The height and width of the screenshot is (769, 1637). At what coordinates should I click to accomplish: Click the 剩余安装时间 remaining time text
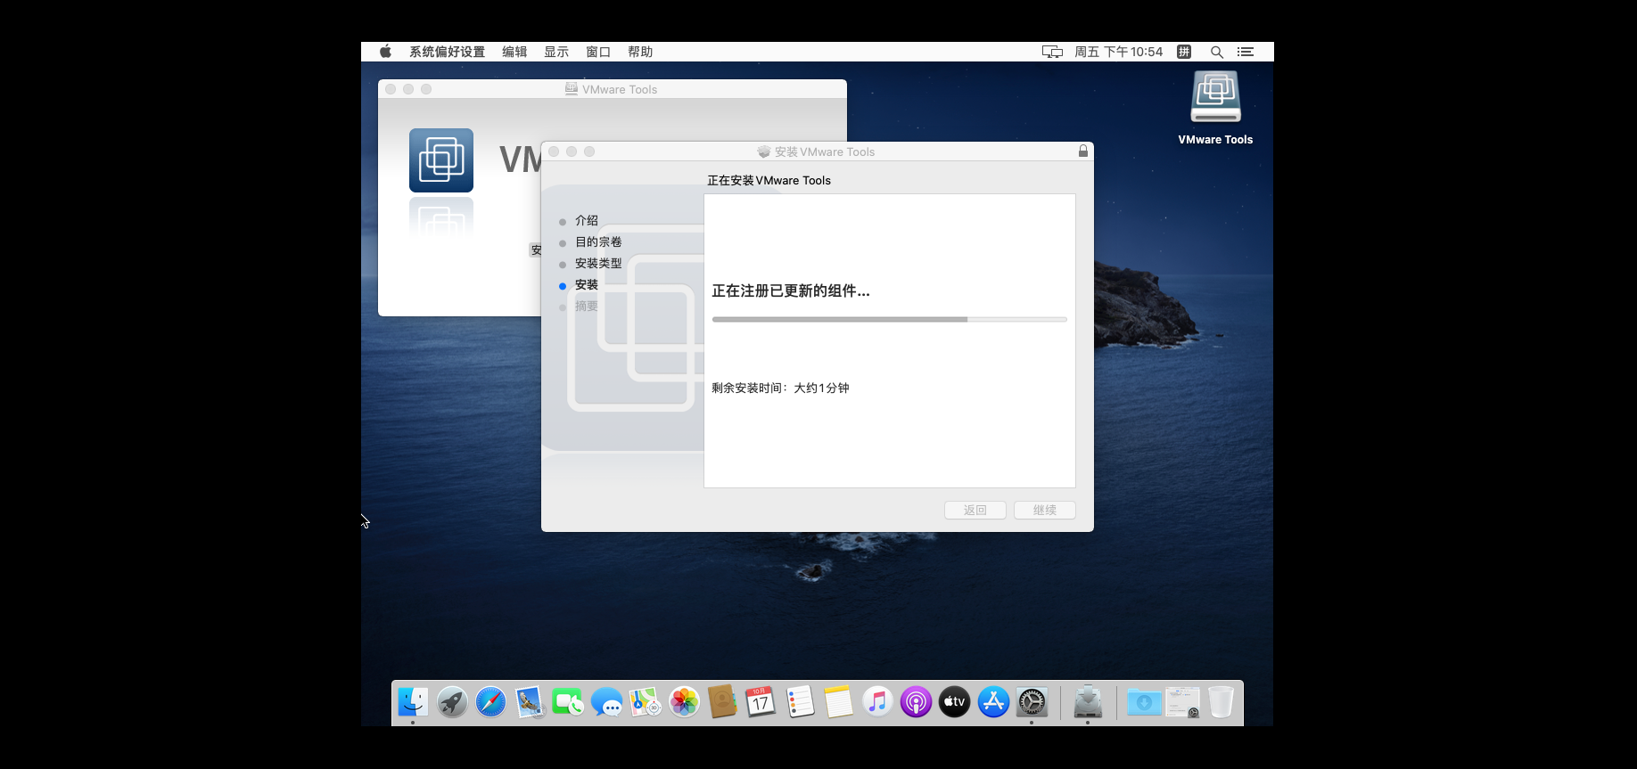[780, 388]
